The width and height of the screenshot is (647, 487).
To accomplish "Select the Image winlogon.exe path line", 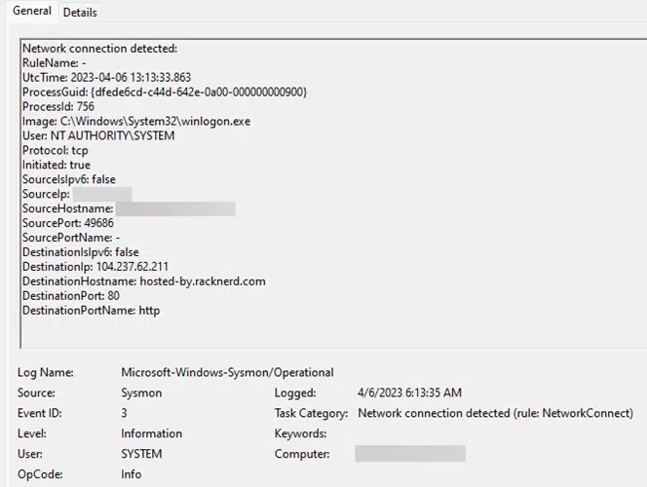I will (x=136, y=121).
